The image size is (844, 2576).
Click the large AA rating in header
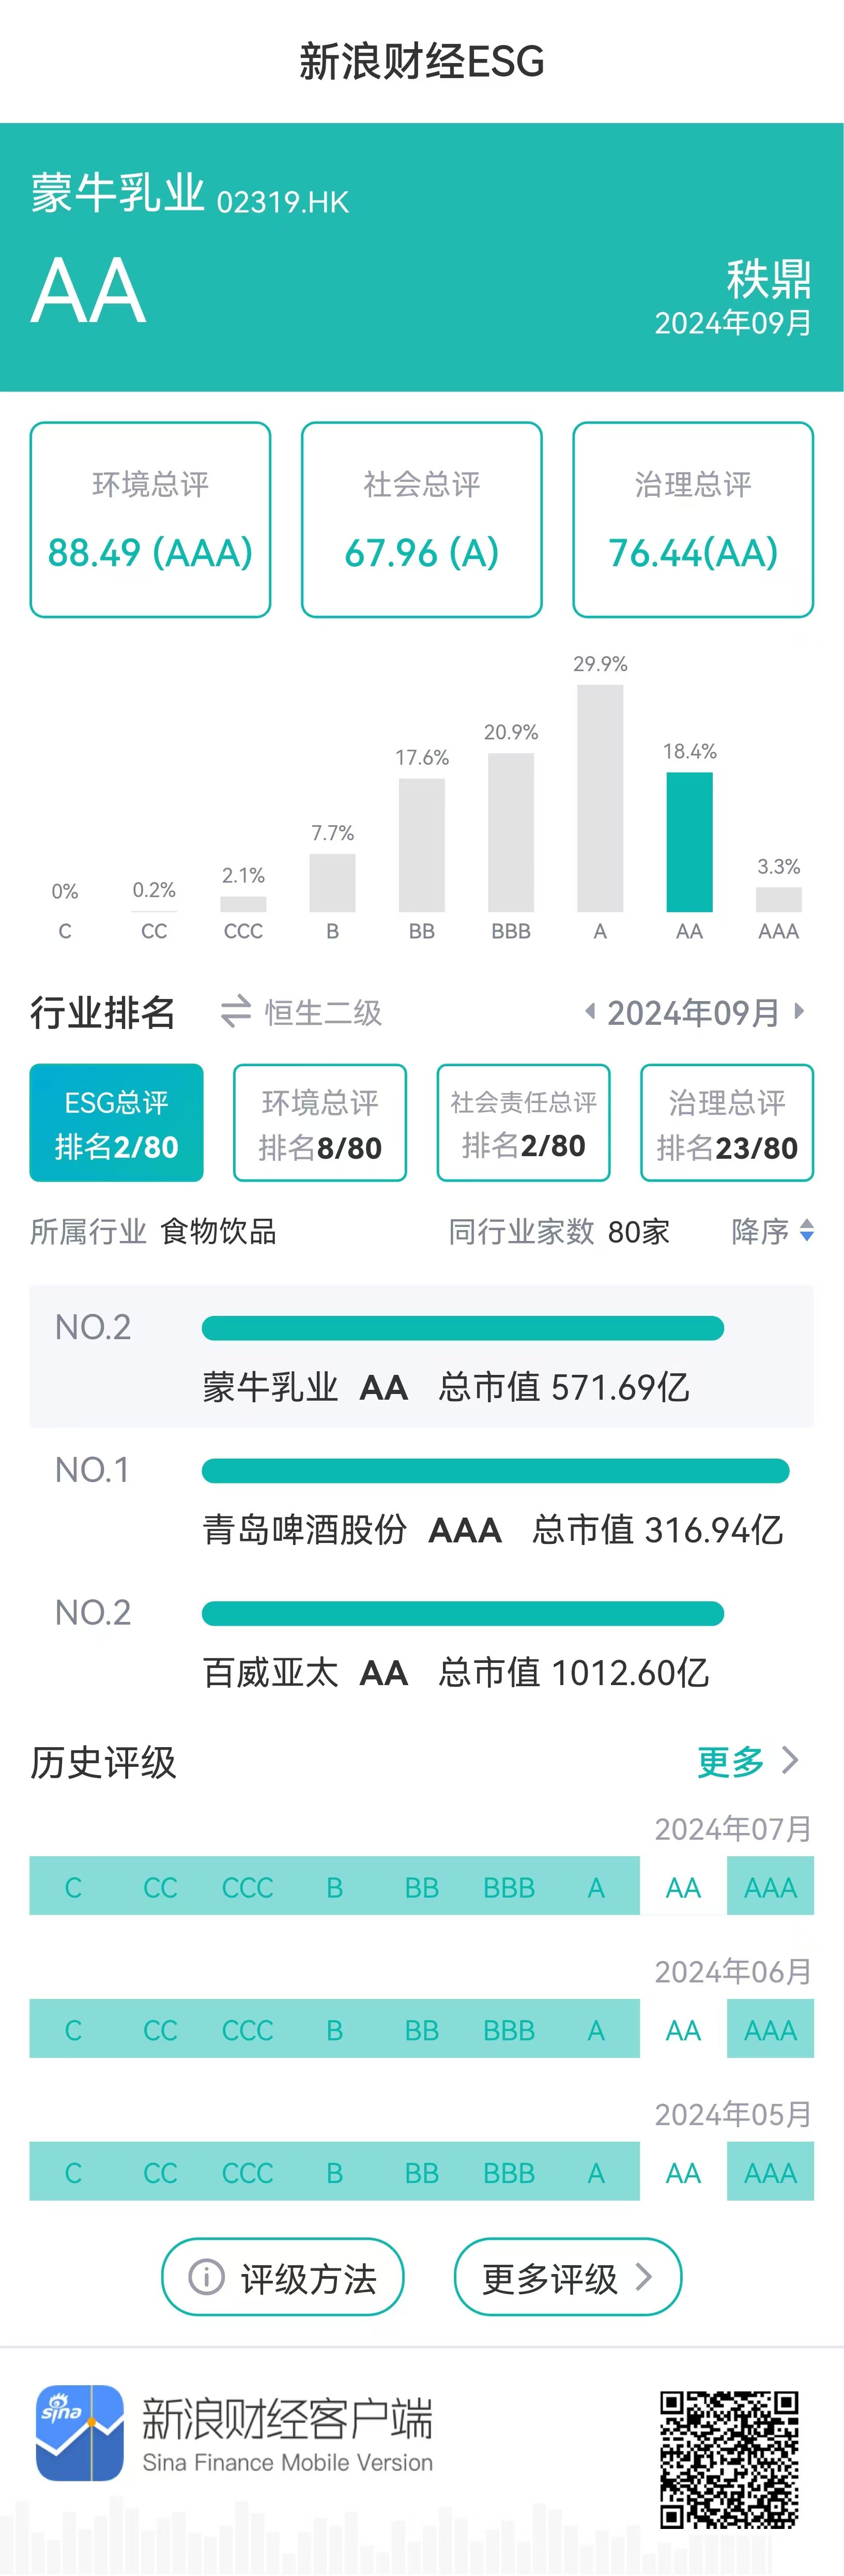[x=89, y=291]
